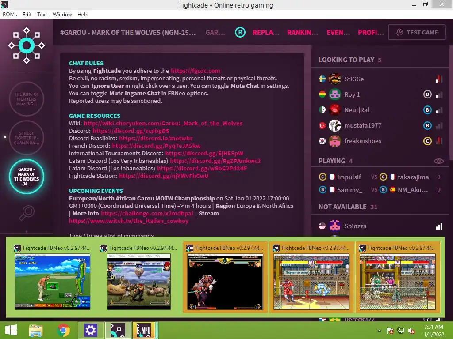Click Neut|Ral's red avatar
Viewport: 453px width, 339px height.
tap(335, 110)
